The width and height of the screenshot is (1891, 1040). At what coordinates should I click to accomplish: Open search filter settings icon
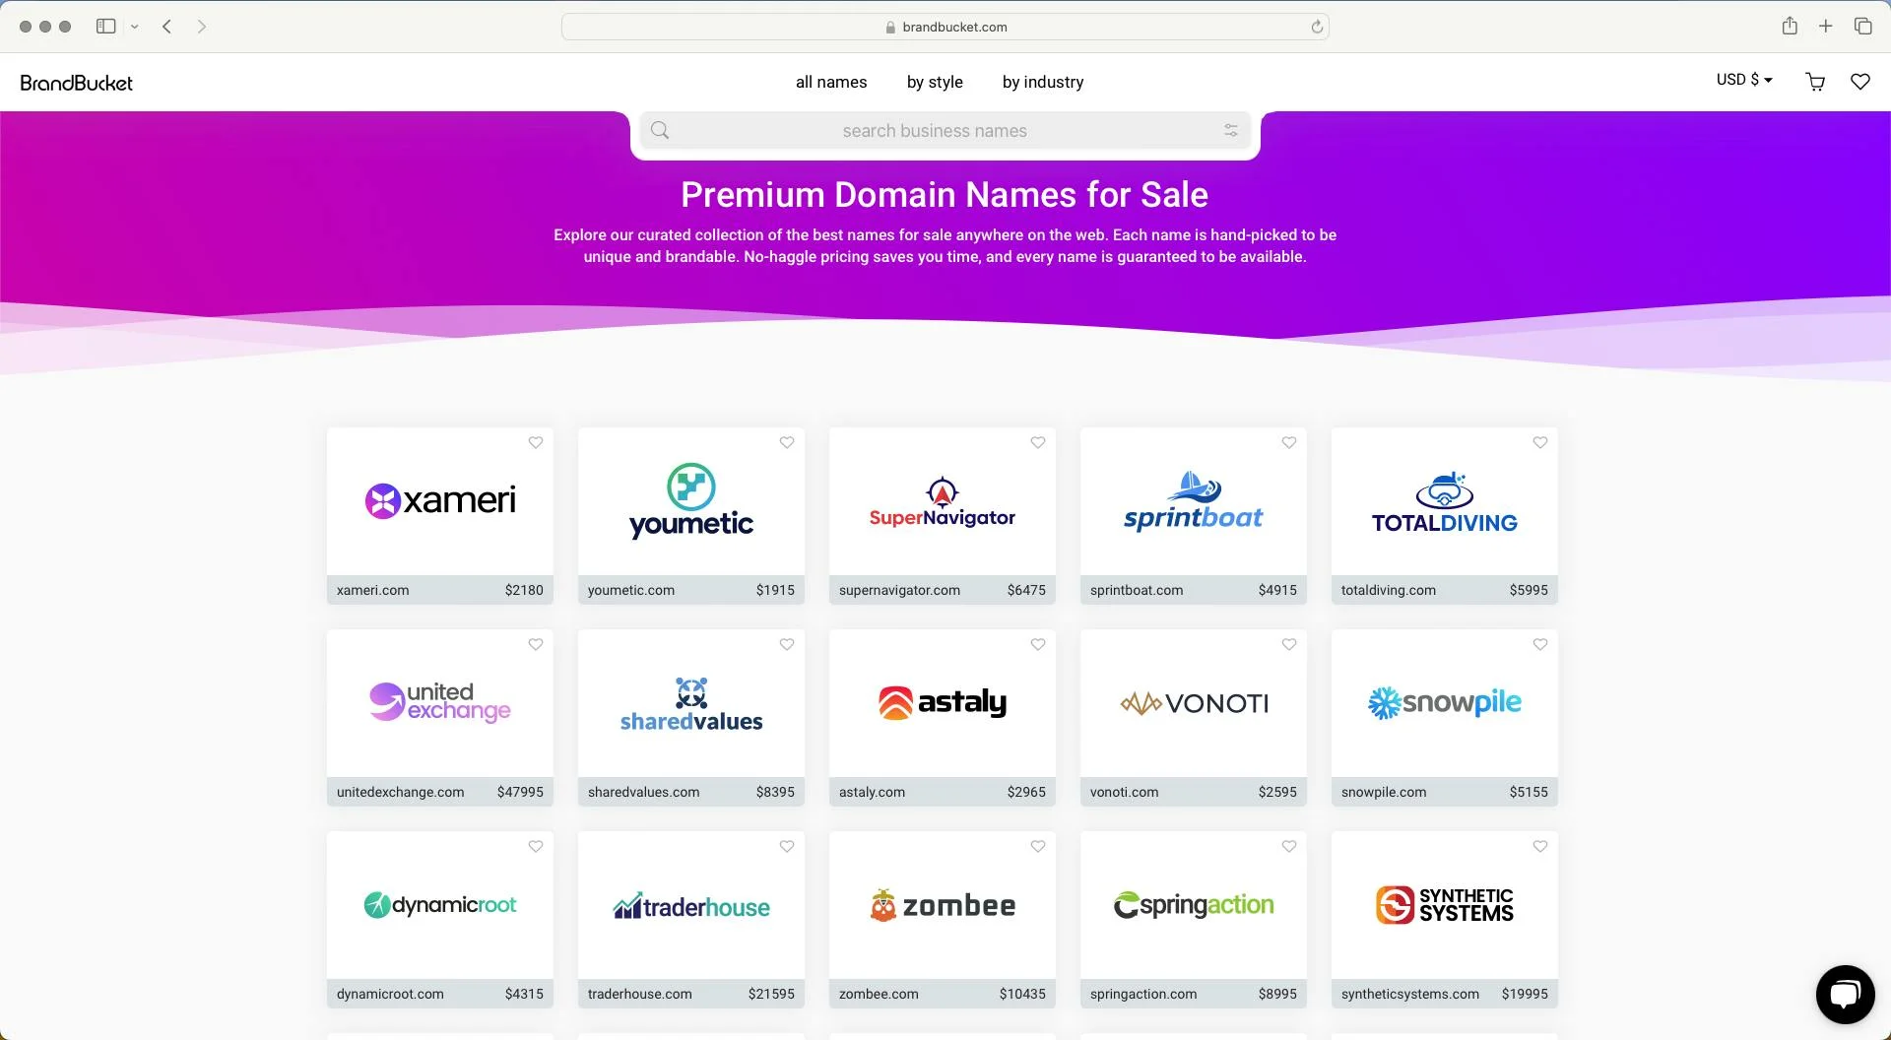(x=1230, y=130)
